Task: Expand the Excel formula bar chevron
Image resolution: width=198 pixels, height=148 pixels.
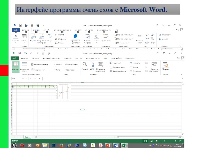Action: (x=182, y=79)
